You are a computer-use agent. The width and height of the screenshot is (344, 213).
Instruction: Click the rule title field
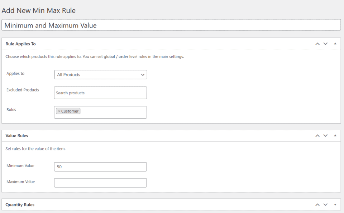(172, 25)
